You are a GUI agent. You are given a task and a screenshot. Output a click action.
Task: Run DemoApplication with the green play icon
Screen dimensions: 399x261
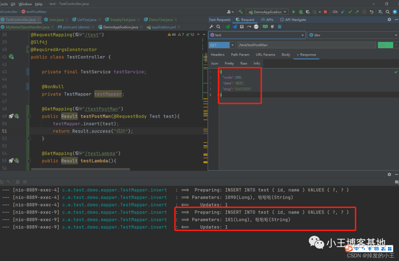294,12
